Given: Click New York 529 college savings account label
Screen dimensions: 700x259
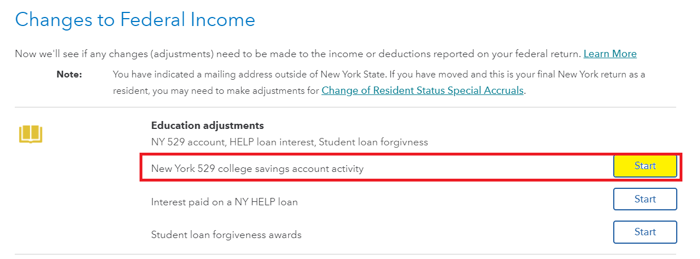Looking at the screenshot, I should pyautogui.click(x=257, y=169).
